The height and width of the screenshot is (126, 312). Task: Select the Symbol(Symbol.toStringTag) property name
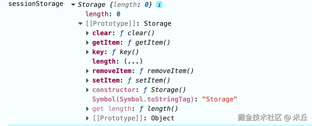[x=143, y=99]
